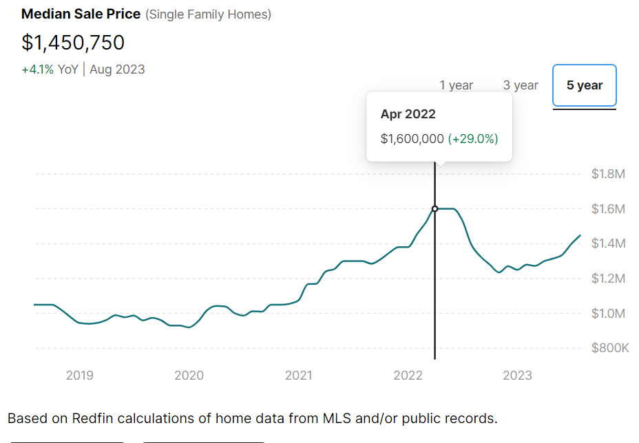Screen dimensions: 639x443
Task: Click the $1,450,750 median sale price
Action: pyautogui.click(x=73, y=43)
